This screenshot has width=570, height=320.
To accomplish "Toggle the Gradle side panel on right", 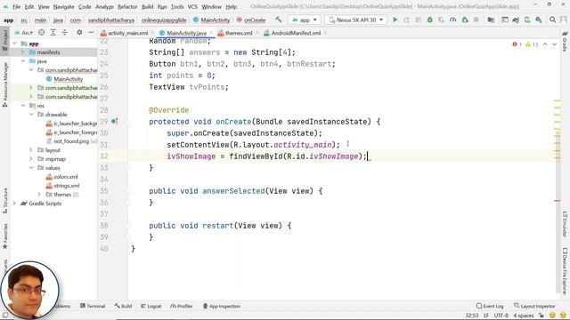I will point(565,41).
